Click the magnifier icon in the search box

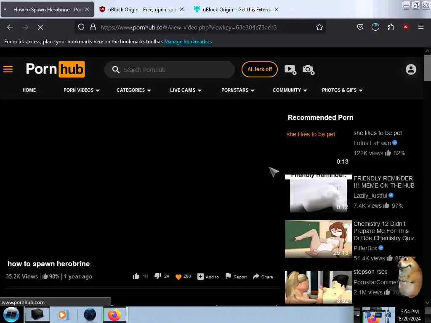[116, 69]
